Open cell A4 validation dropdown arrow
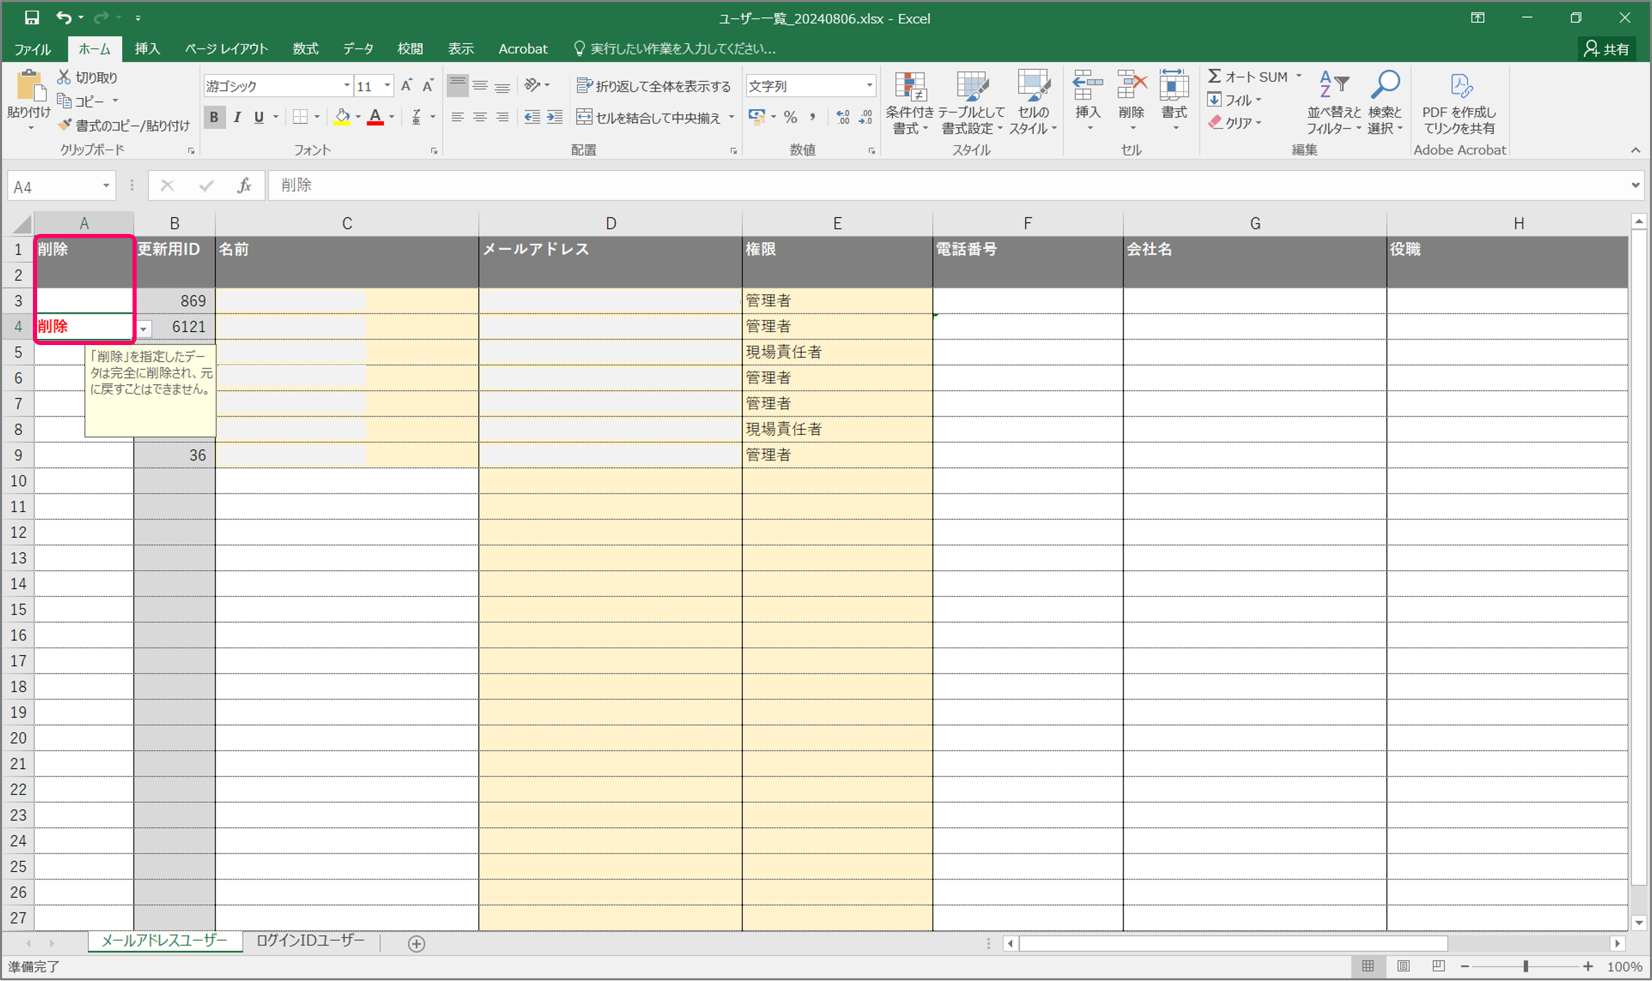This screenshot has height=981, width=1652. [x=144, y=329]
